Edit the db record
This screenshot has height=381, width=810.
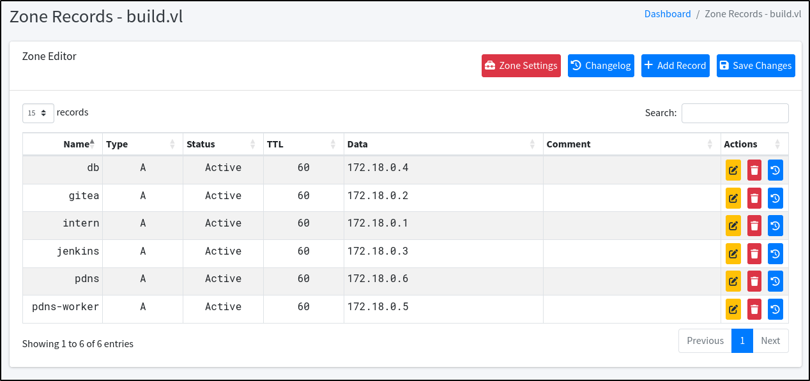733,170
